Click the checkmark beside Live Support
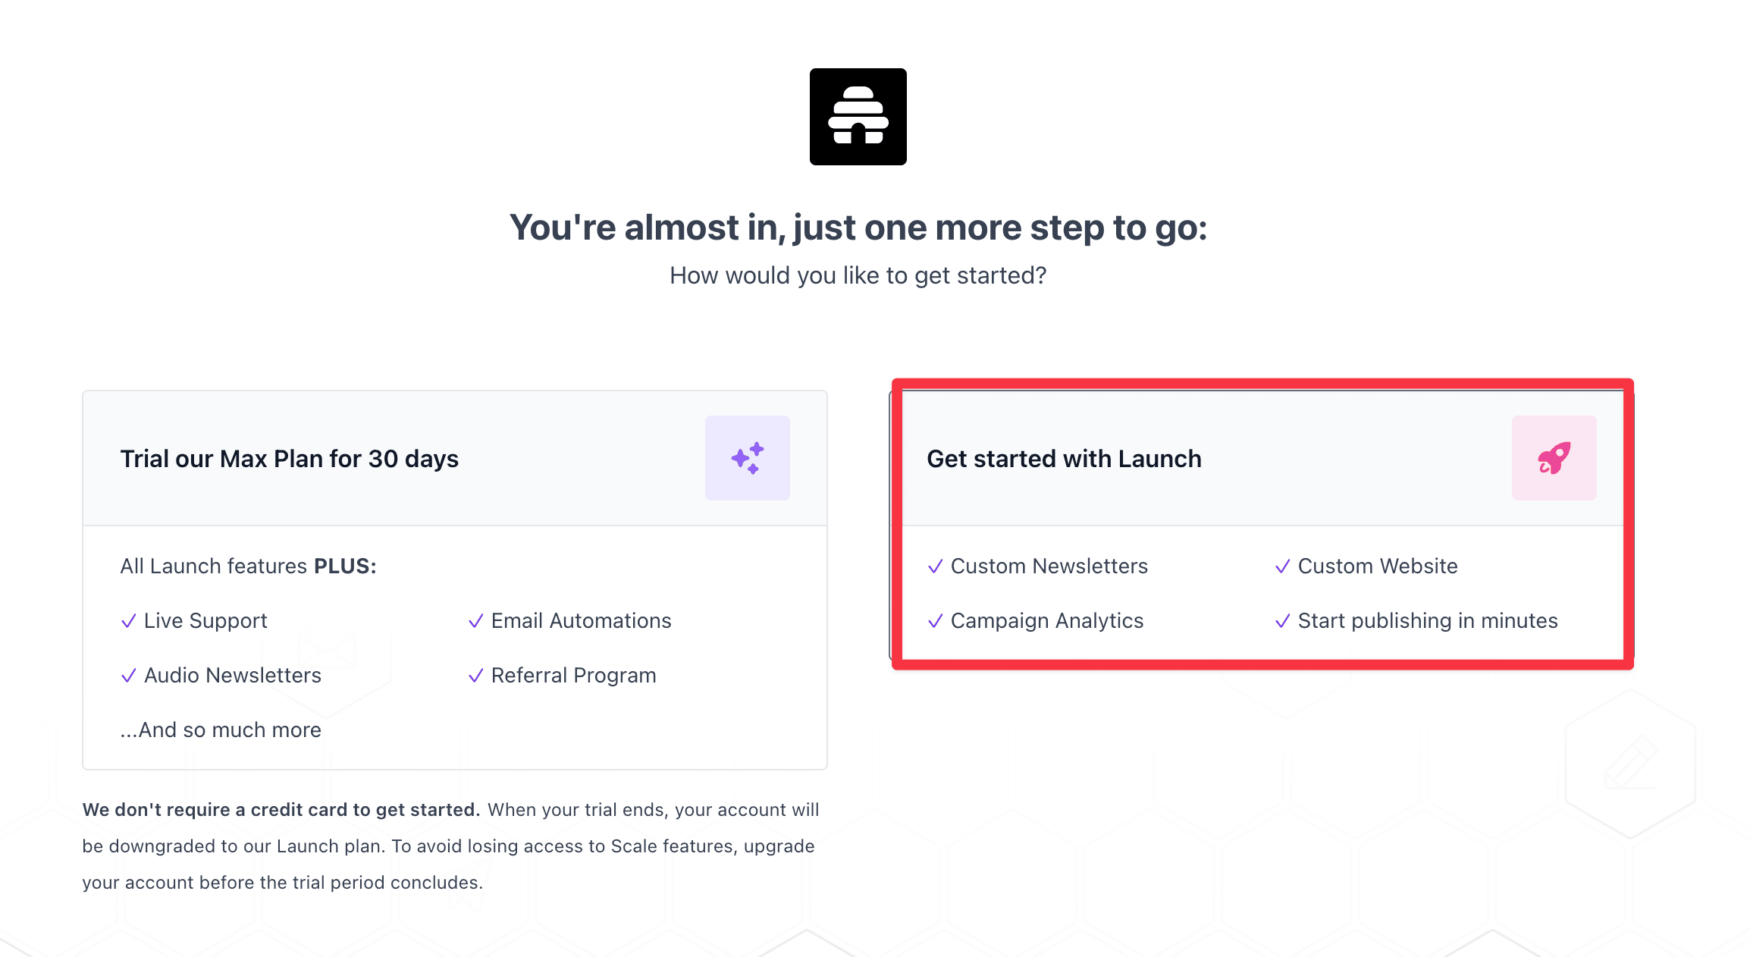 [x=128, y=620]
